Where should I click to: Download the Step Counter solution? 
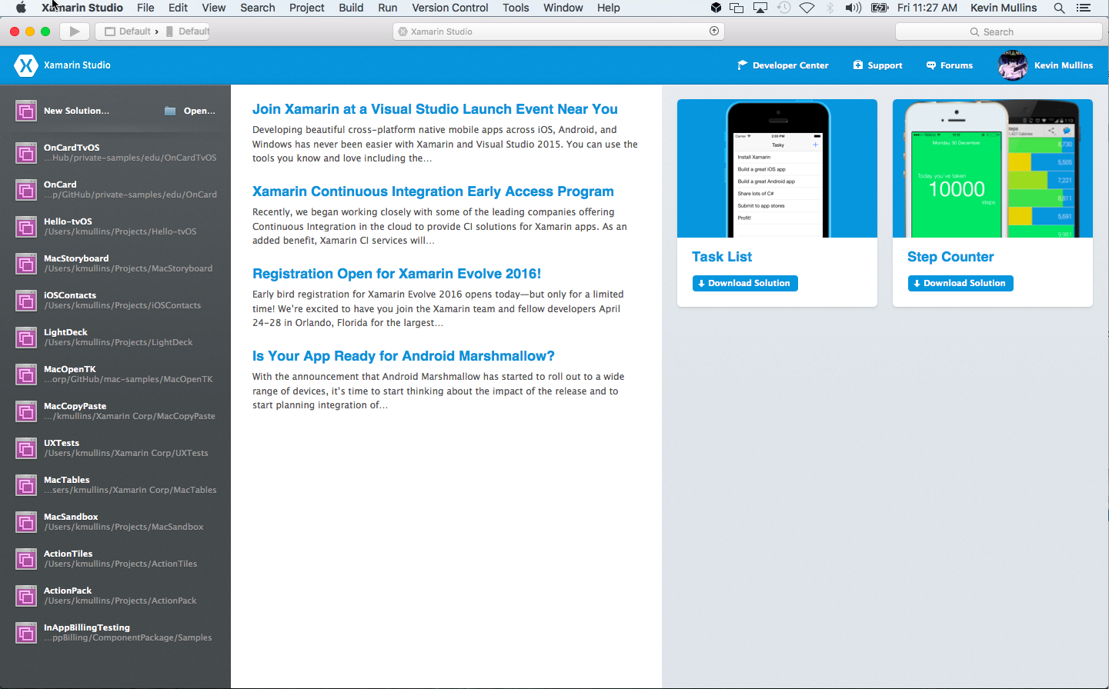click(x=960, y=283)
